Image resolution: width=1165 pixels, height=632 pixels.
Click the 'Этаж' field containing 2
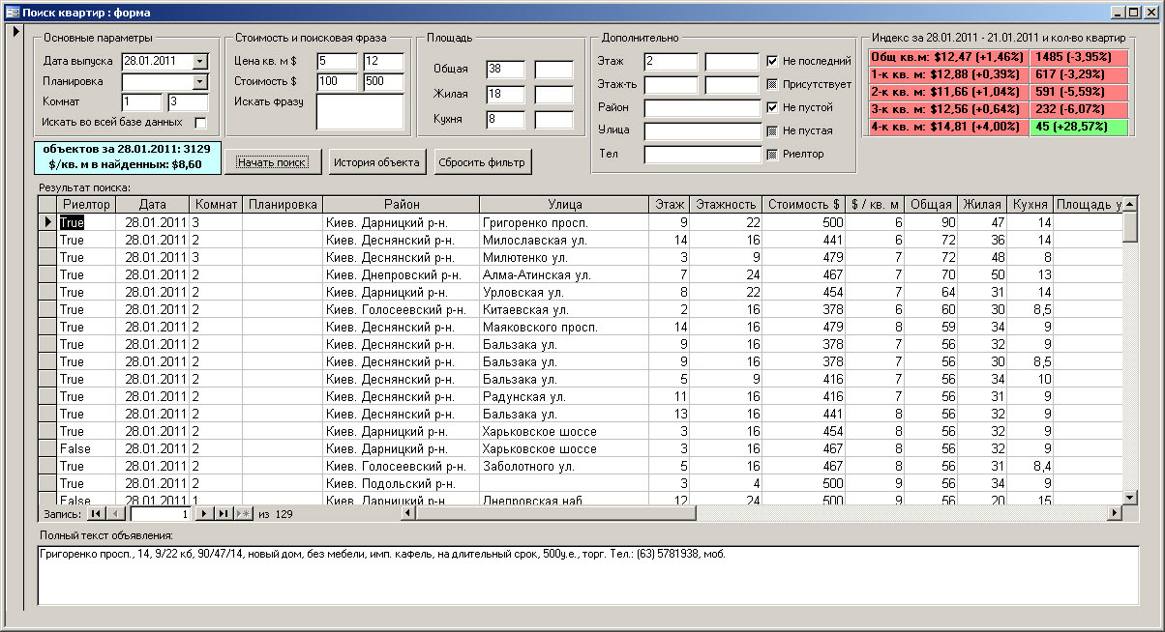[x=671, y=61]
